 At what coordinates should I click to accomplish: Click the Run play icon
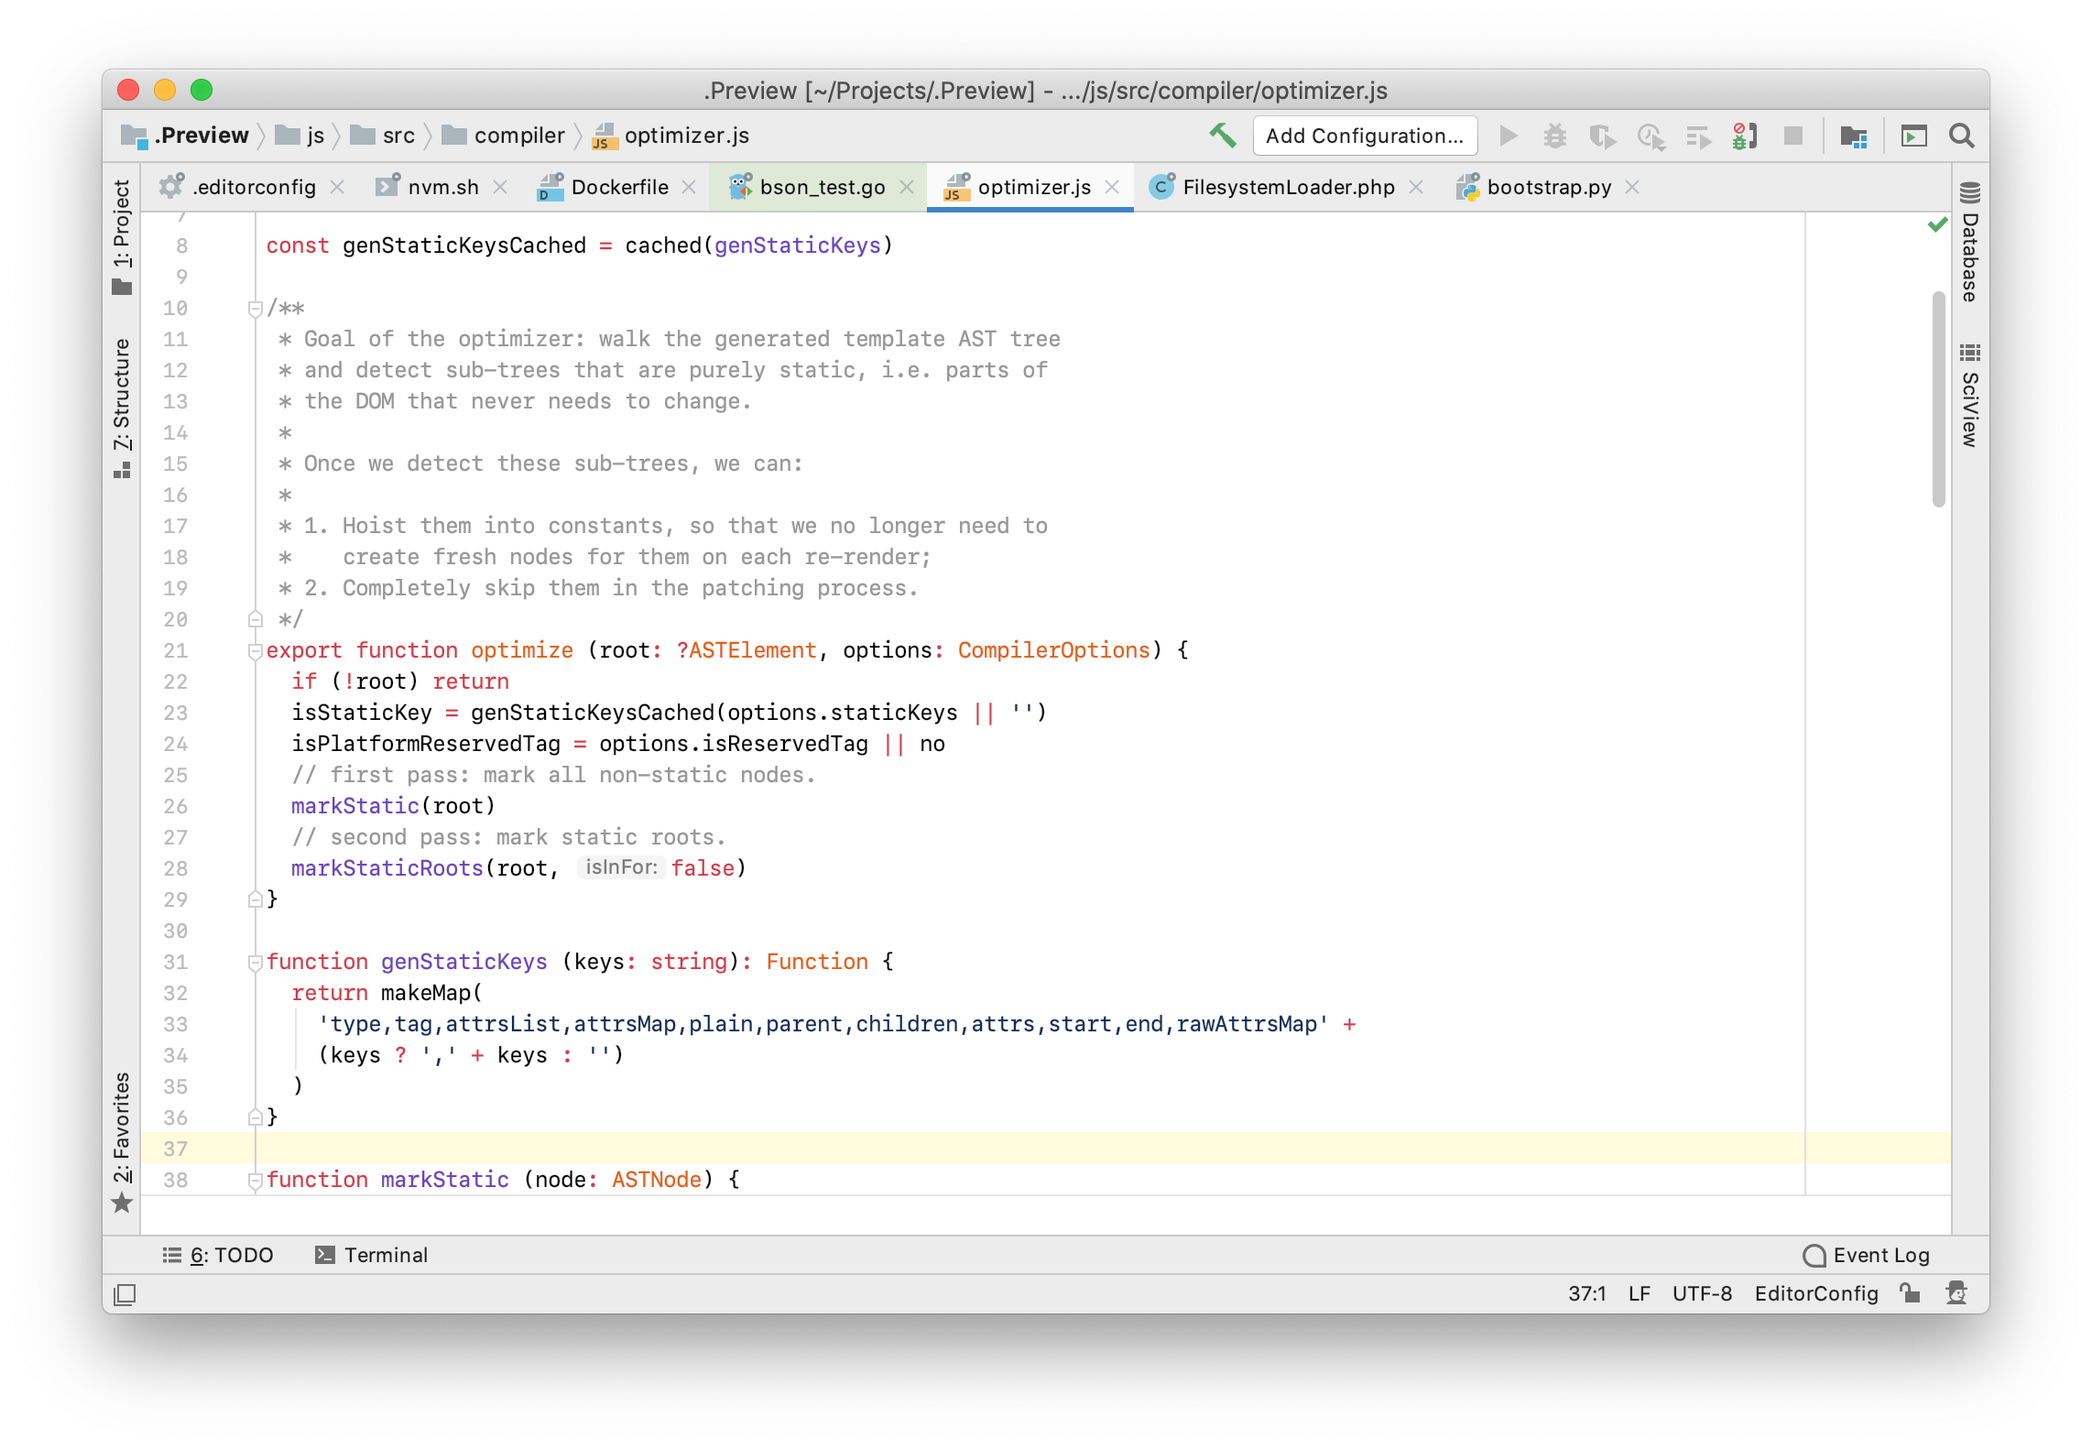tap(1508, 136)
